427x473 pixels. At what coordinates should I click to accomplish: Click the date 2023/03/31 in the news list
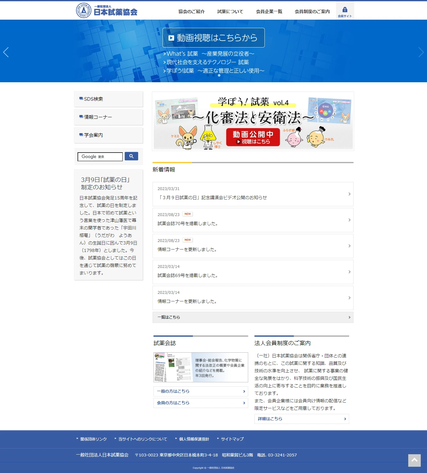tap(168, 189)
